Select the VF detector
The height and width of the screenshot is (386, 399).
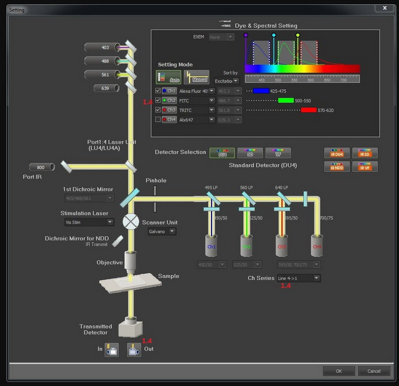pyautogui.click(x=278, y=153)
